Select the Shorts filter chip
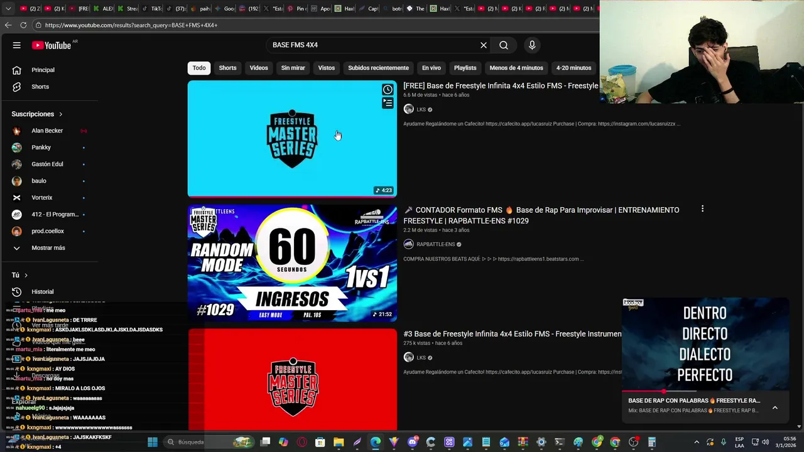The width and height of the screenshot is (804, 452). (x=227, y=68)
